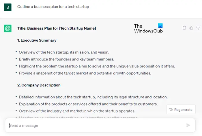Regenerate the response
The image size is (202, 136).
click(x=181, y=109)
